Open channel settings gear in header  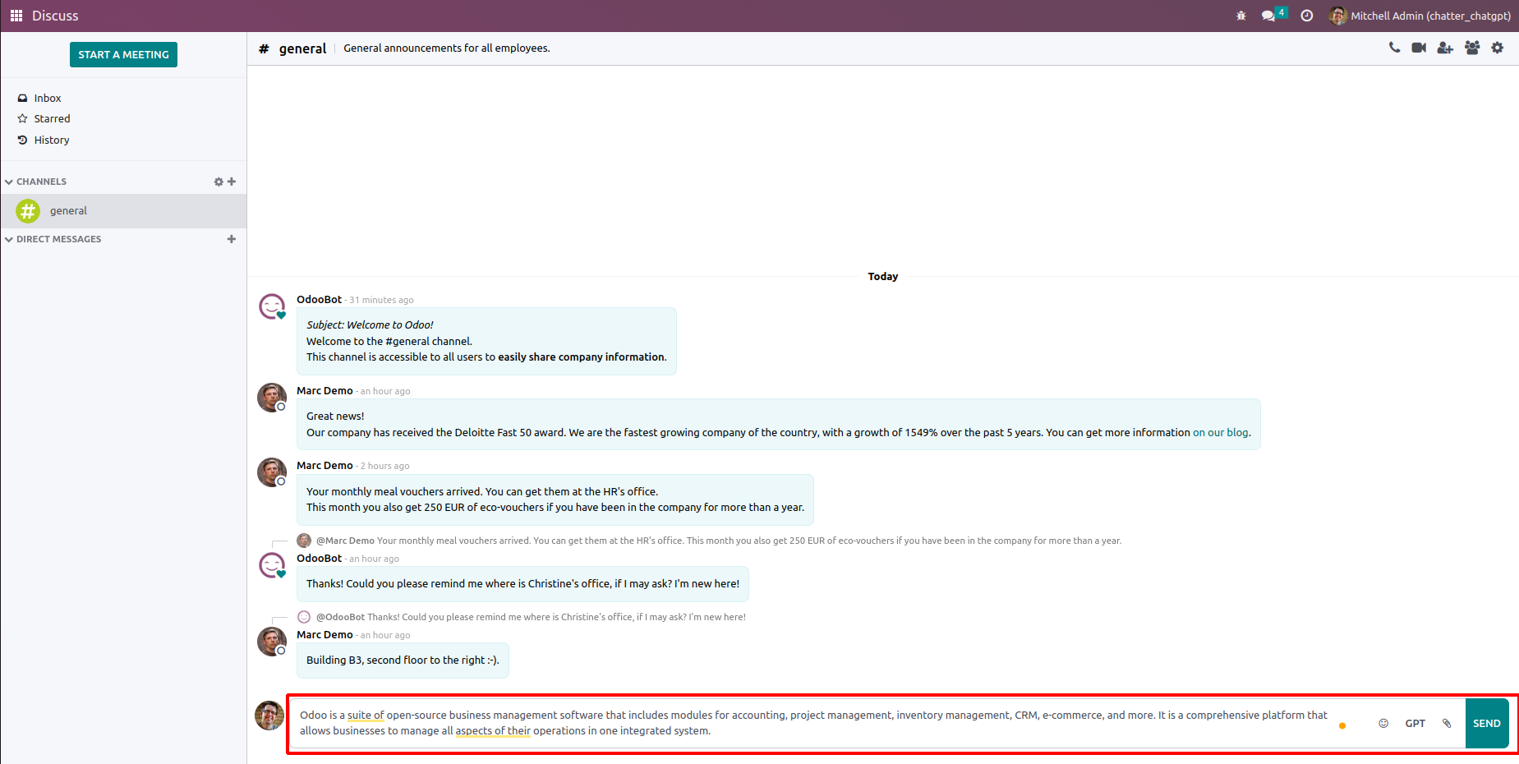(x=1498, y=48)
